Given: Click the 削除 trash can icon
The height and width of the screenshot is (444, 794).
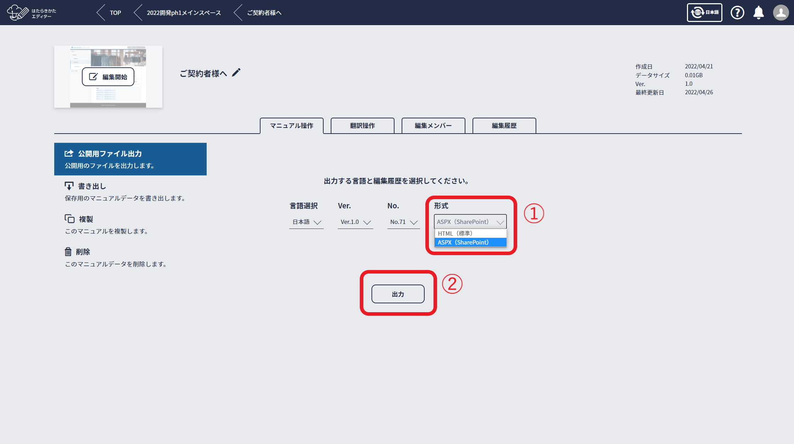Looking at the screenshot, I should coord(68,252).
